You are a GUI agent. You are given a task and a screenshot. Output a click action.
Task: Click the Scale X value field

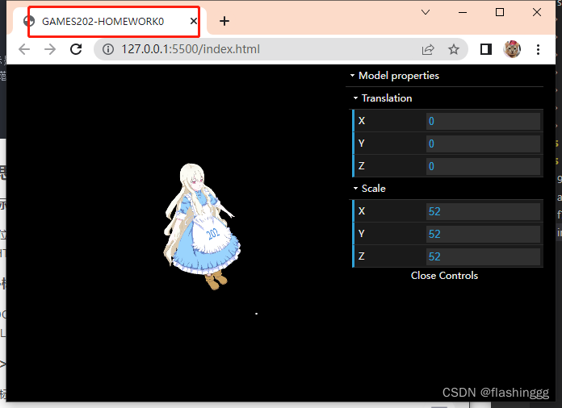click(x=483, y=211)
